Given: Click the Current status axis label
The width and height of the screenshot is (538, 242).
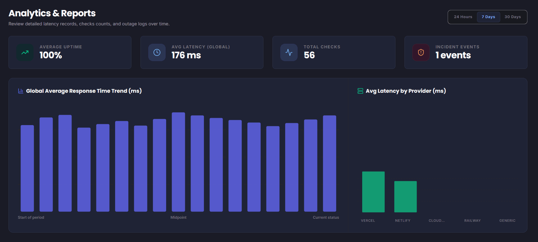Looking at the screenshot, I should [326, 218].
